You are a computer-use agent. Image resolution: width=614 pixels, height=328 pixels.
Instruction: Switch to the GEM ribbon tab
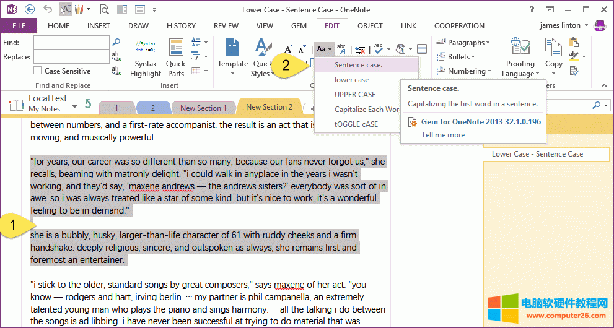click(x=299, y=26)
